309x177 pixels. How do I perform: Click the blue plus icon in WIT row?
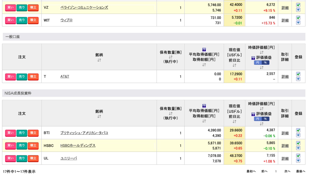point(298,22)
